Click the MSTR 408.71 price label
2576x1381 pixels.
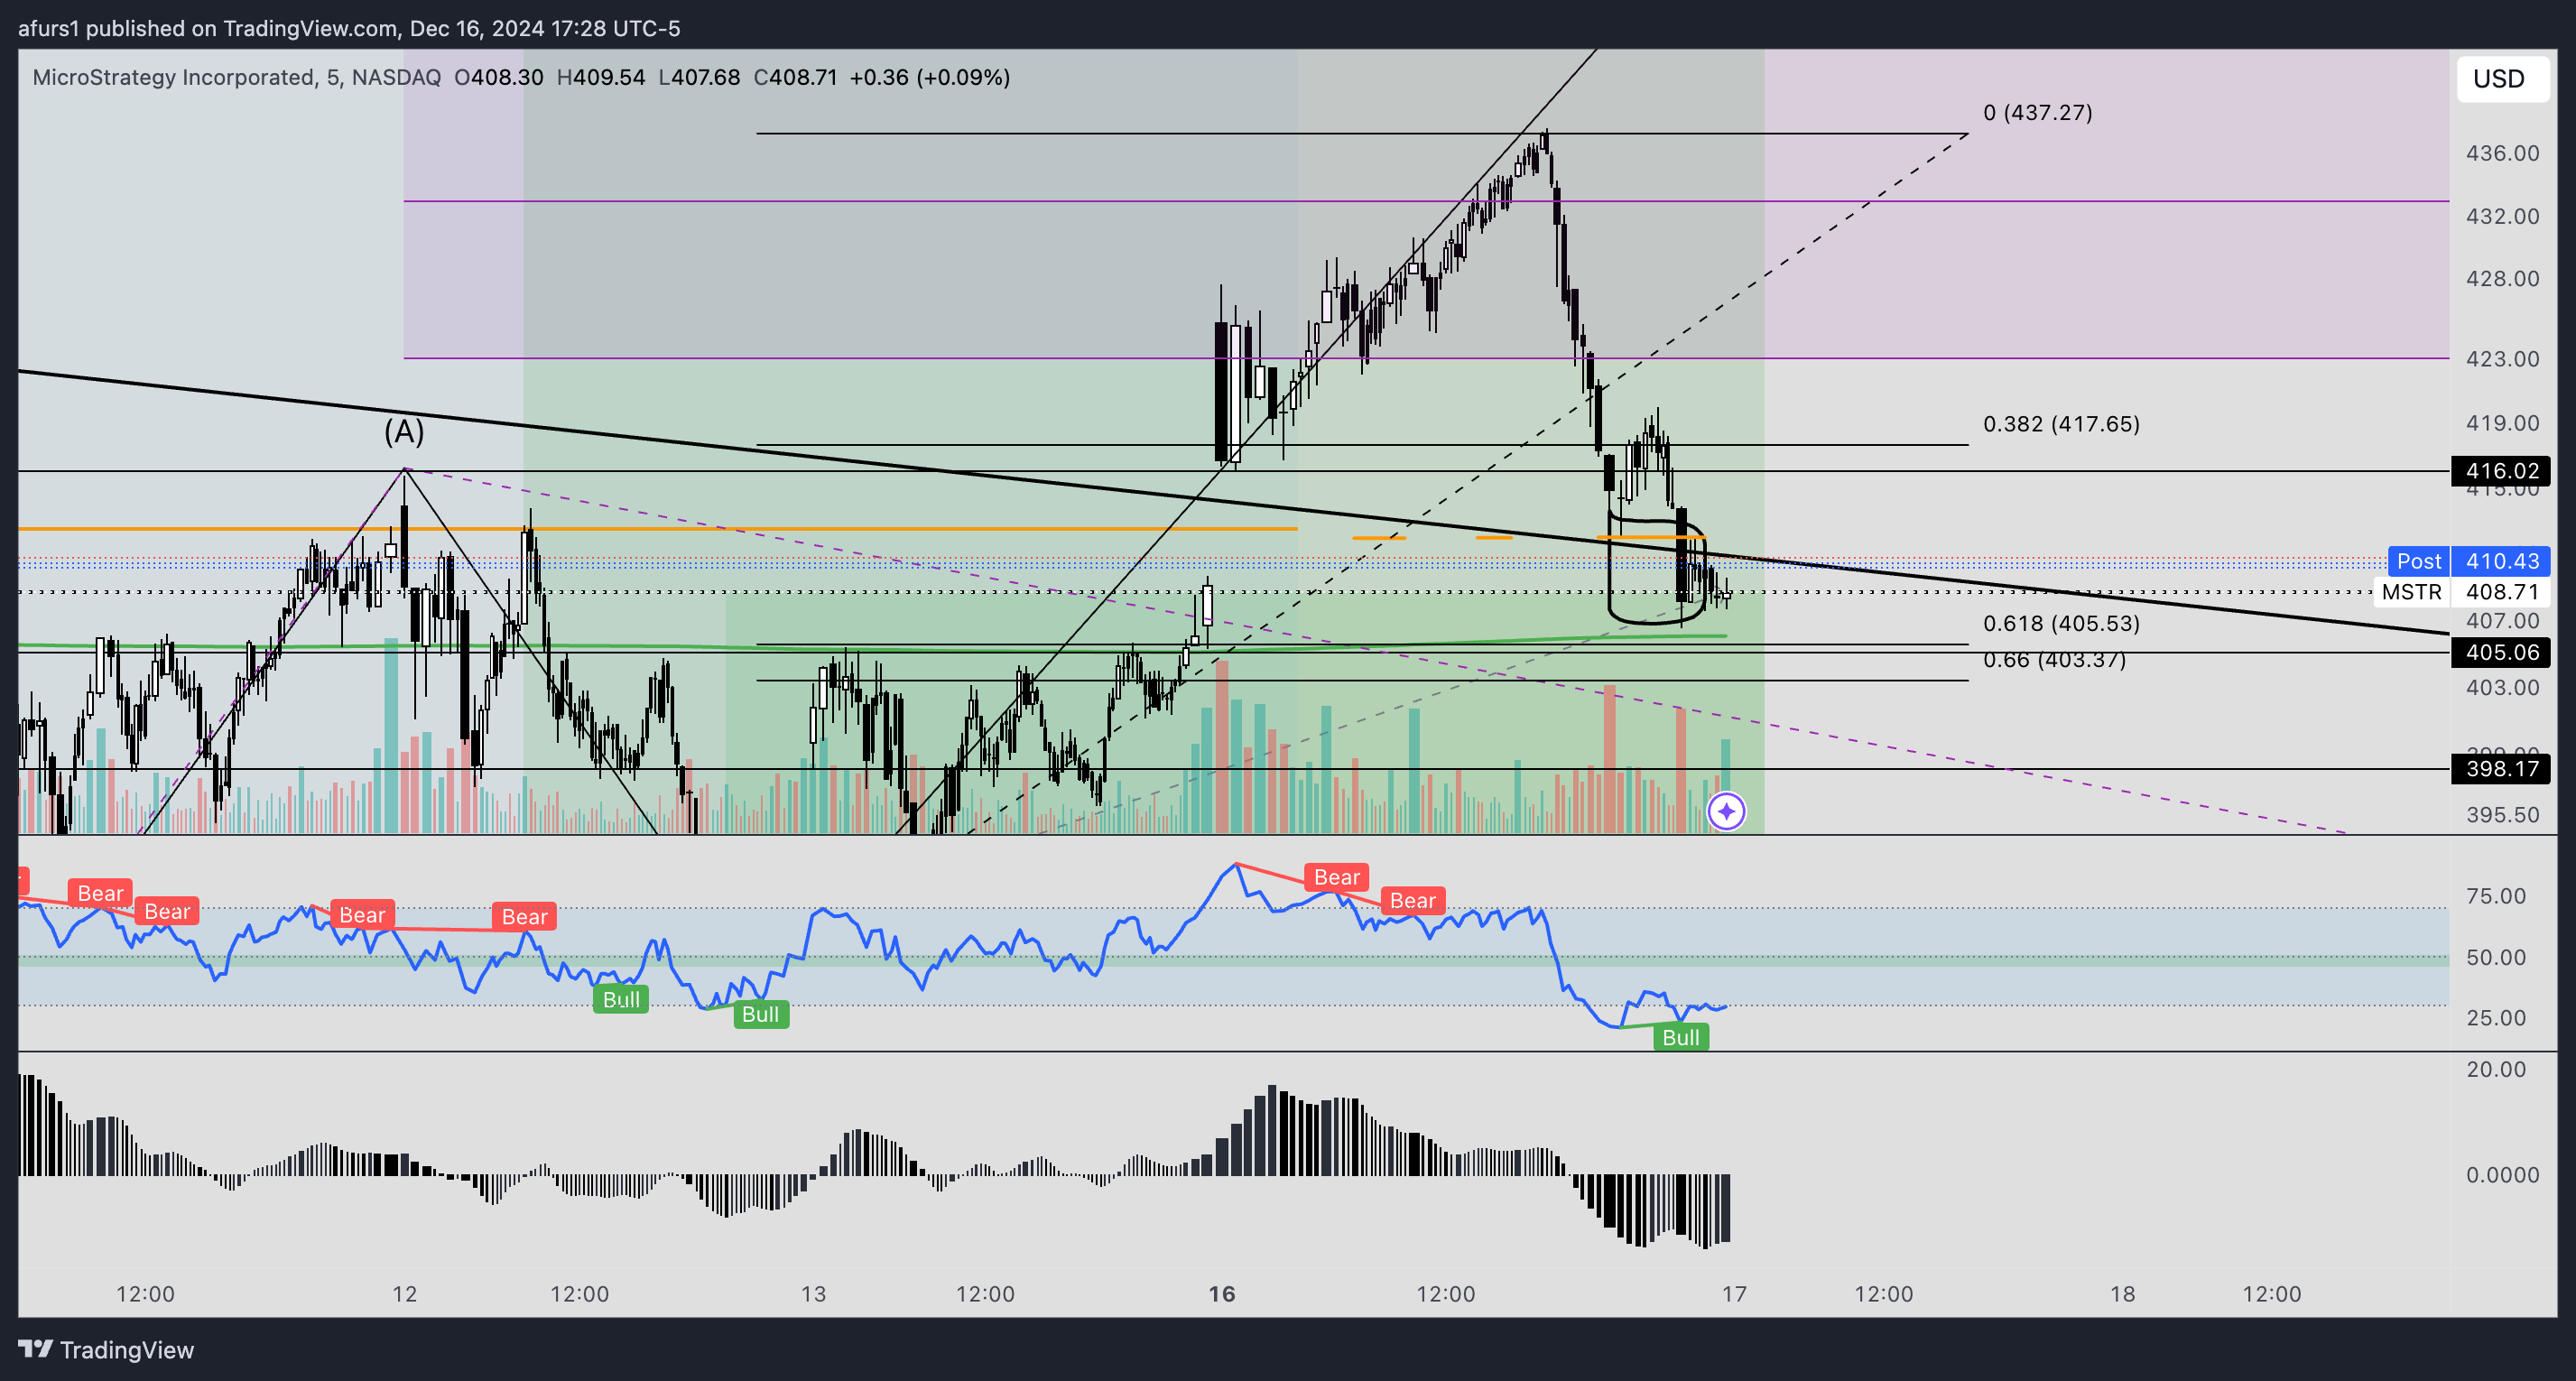[2464, 592]
